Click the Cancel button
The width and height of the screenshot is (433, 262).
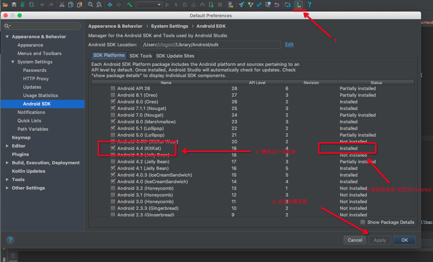pos(355,240)
